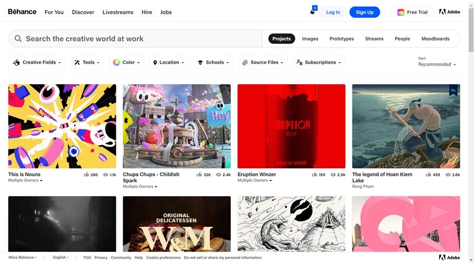Open the English language selector
The image size is (474, 263).
61,257
